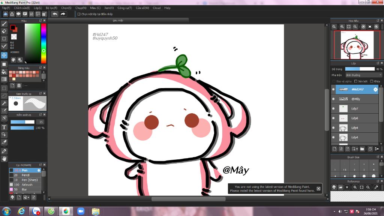Pop out the Reference panel
384x216 pixels.
pos(378,181)
